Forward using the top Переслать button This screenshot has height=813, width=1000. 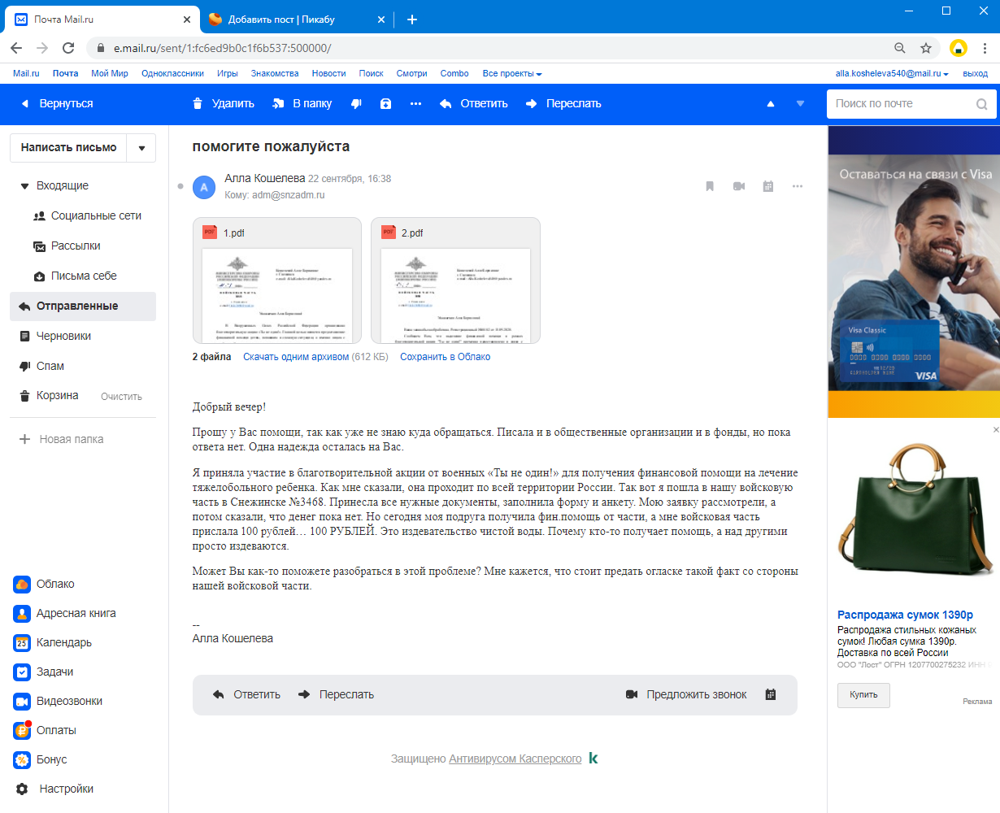click(563, 103)
